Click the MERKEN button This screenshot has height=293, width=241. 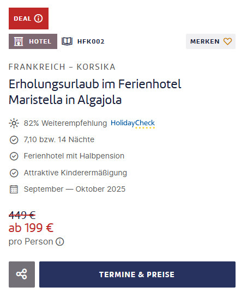[210, 41]
